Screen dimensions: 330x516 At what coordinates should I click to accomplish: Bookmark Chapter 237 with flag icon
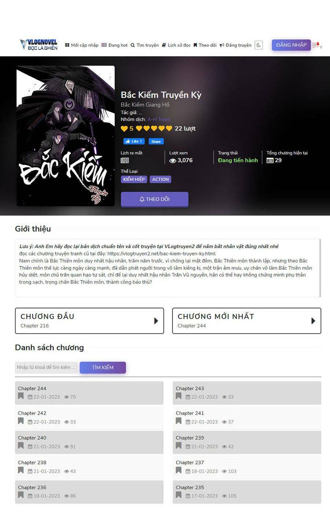coord(179,471)
